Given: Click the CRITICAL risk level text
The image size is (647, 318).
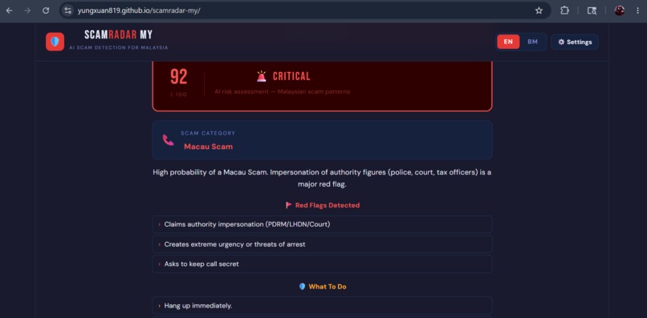Looking at the screenshot, I should click(291, 76).
